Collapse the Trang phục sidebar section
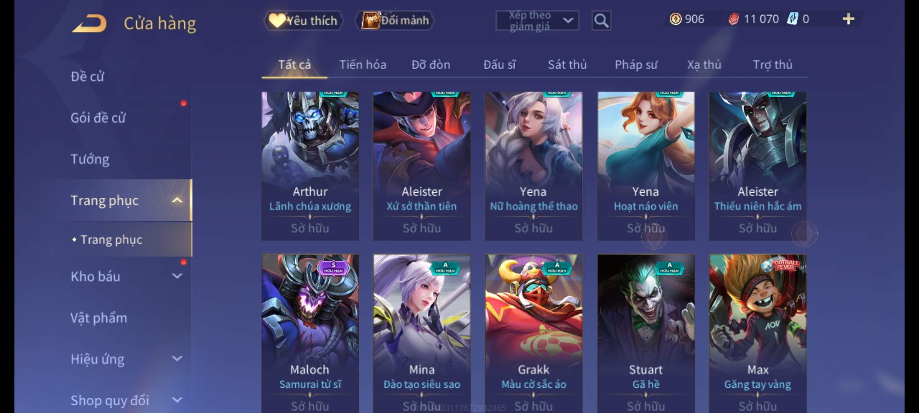 click(x=177, y=200)
